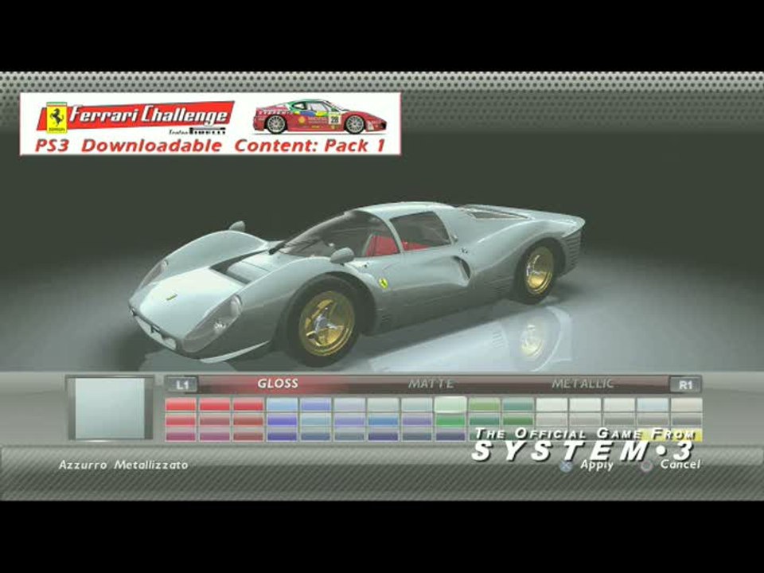This screenshot has height=573, width=764.
Task: Choose the violet-blue swatch after the middle-row reds
Action: point(282,420)
